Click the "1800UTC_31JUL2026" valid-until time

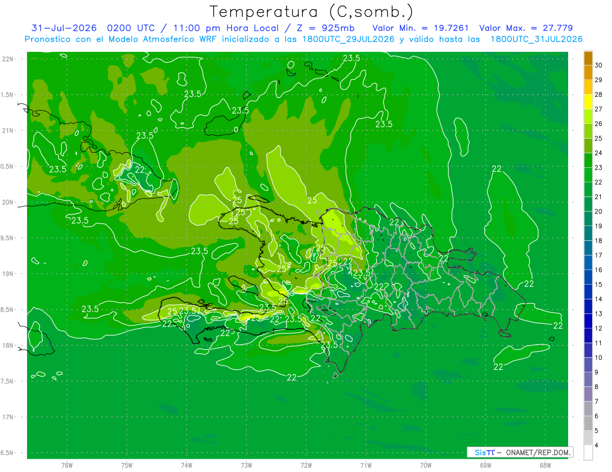537,39
